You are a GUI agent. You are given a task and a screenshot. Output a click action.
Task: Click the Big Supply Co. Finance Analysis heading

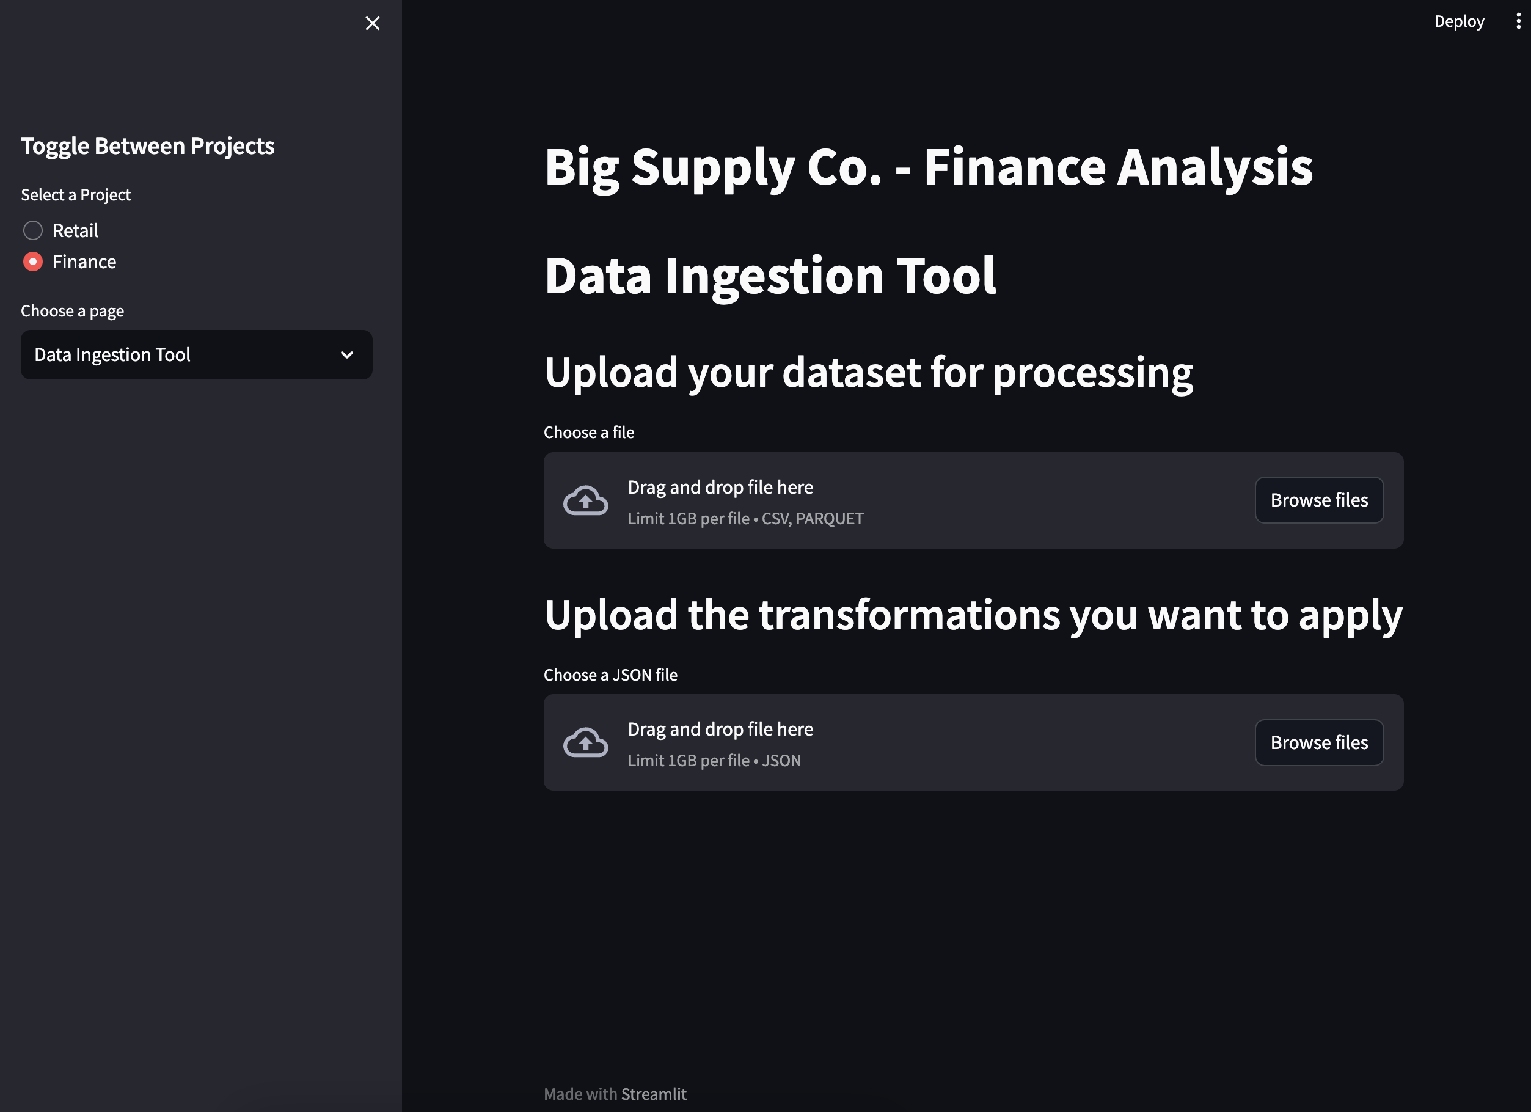pyautogui.click(x=929, y=167)
